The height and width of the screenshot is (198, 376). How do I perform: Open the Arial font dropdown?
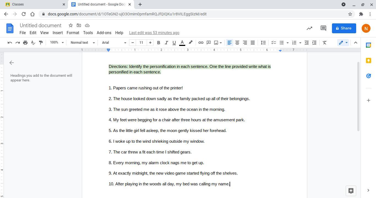click(114, 43)
